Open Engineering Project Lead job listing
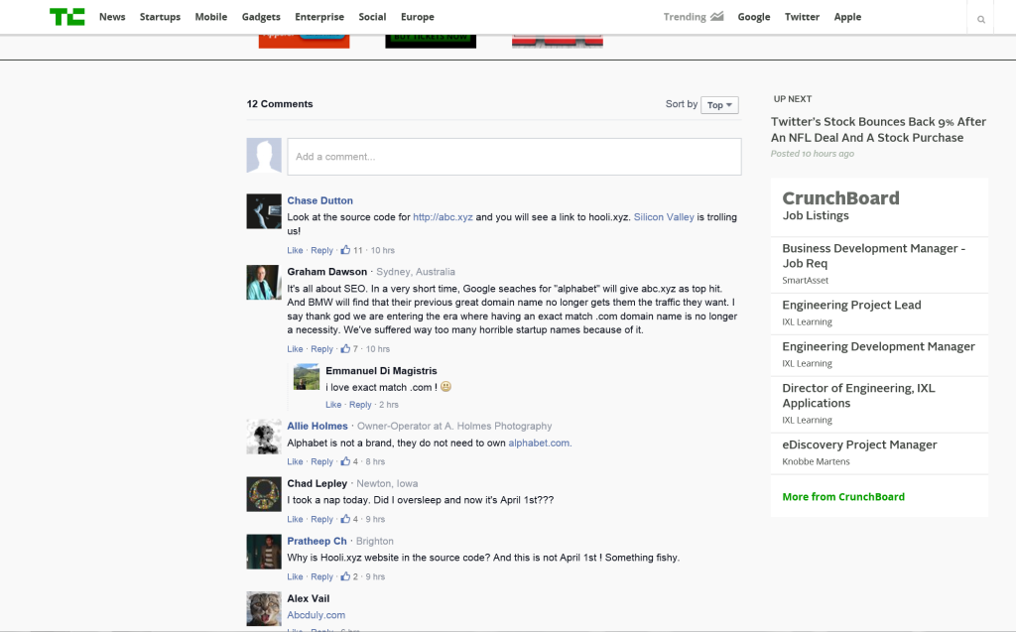Screen dimensions: 1016x632 pyautogui.click(x=851, y=306)
